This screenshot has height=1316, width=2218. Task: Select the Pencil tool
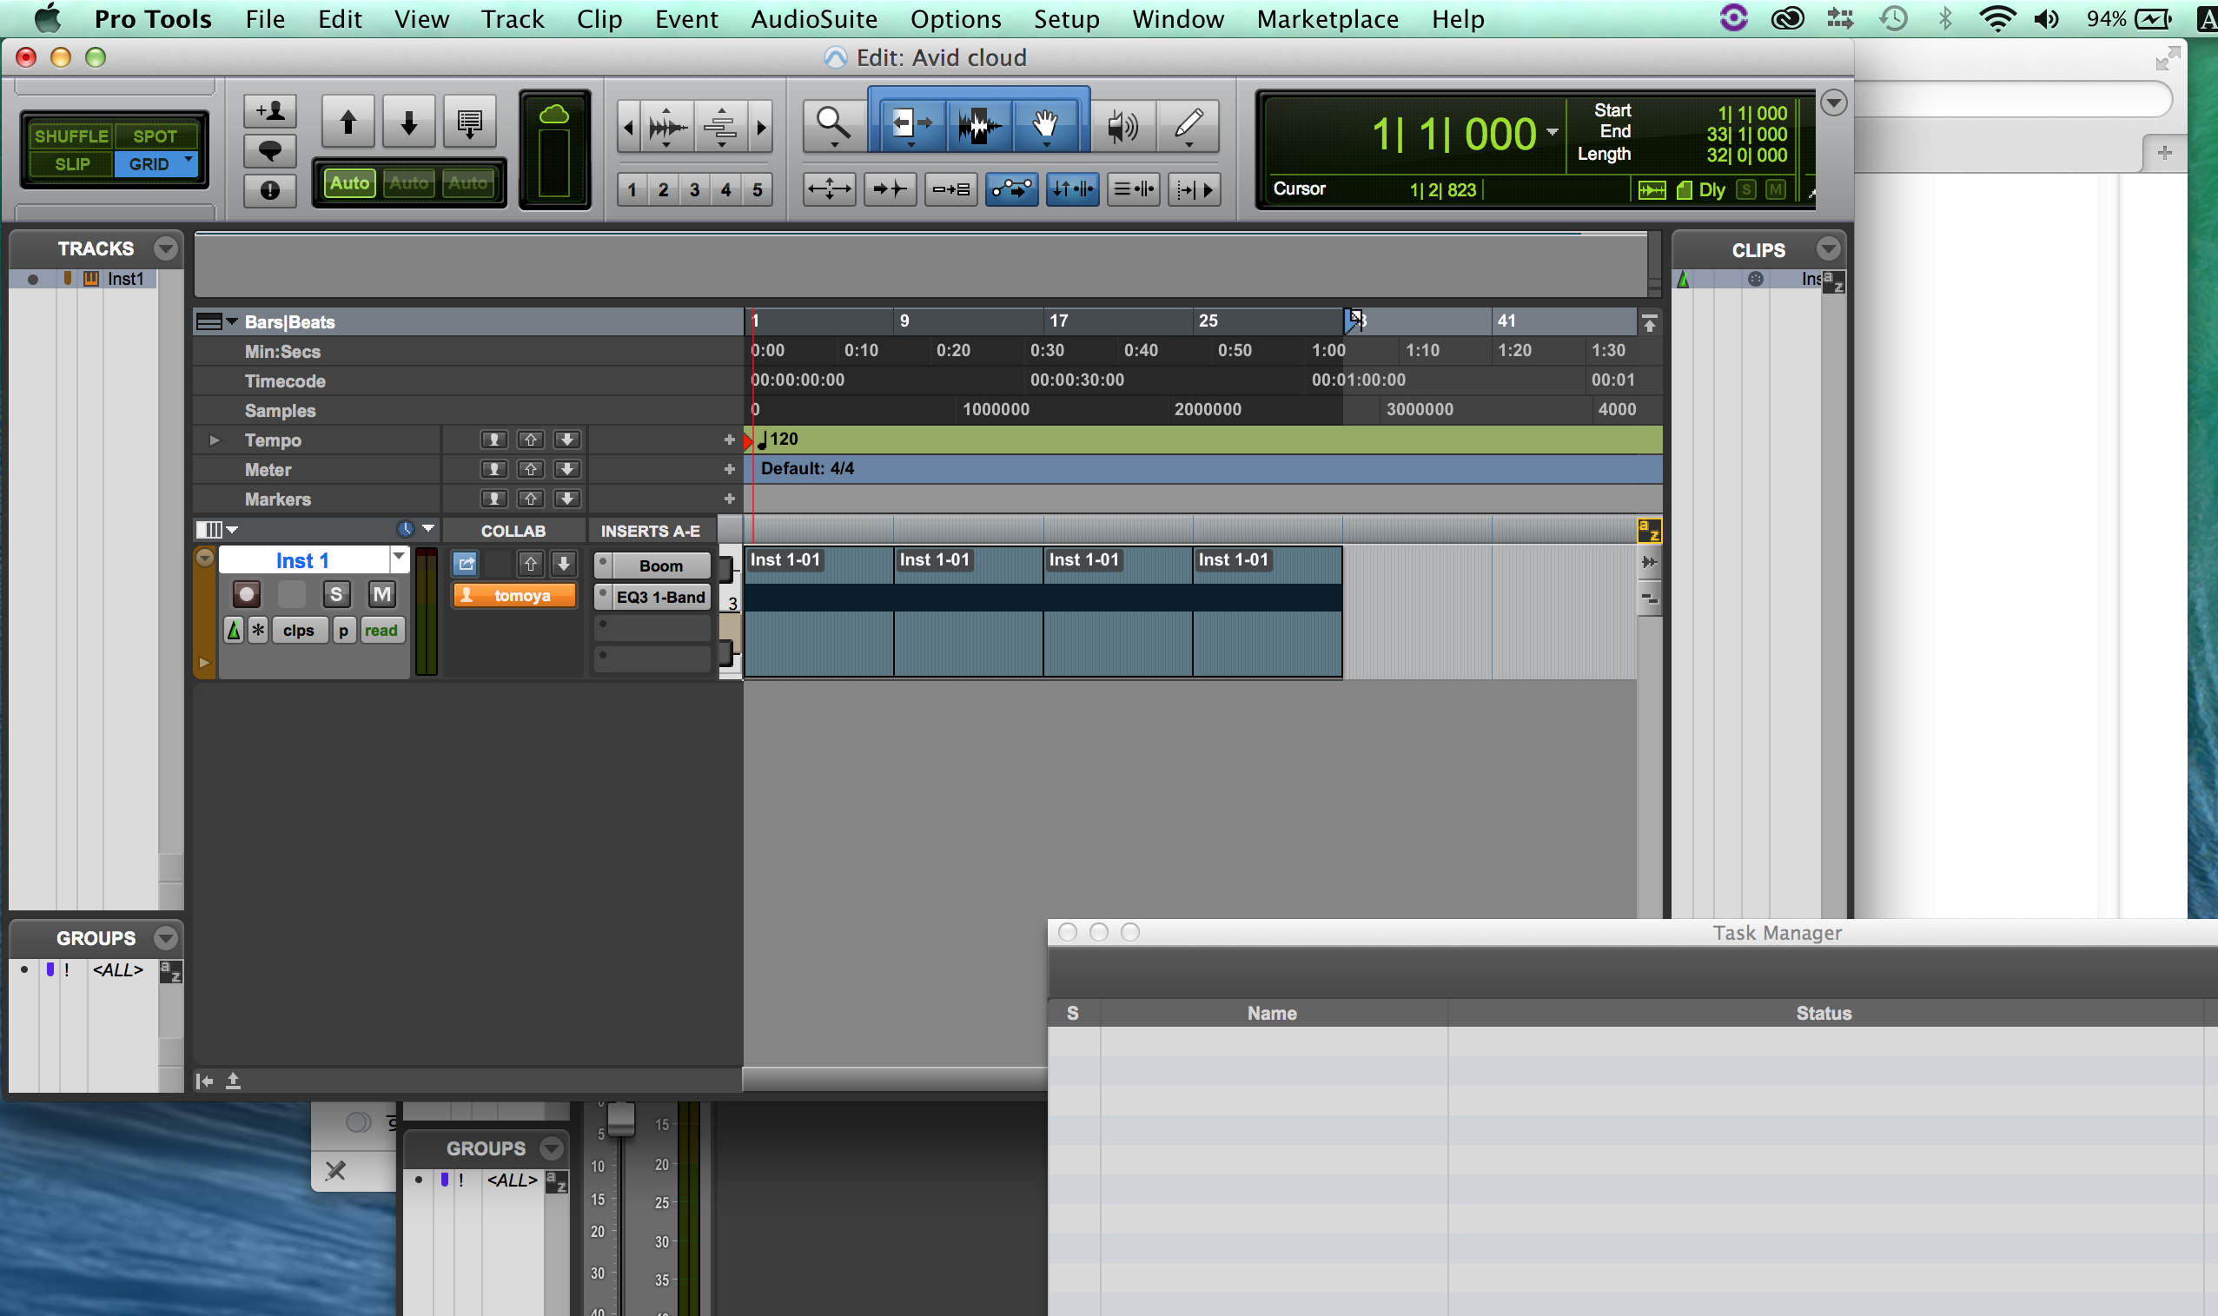pyautogui.click(x=1188, y=124)
